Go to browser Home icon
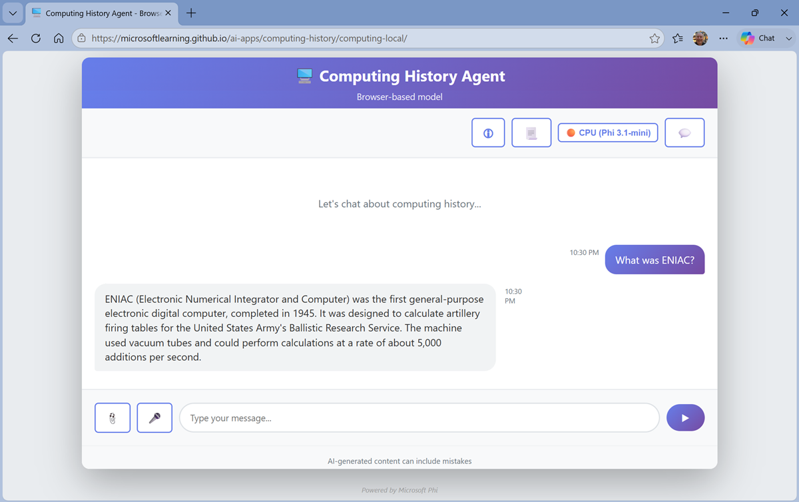The image size is (799, 502). pos(59,39)
